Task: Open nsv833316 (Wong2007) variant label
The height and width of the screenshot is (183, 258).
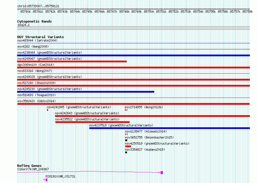Action: coord(35,71)
